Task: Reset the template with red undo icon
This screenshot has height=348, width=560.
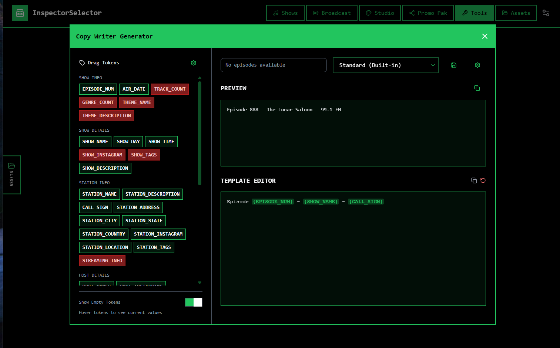Action: tap(483, 180)
